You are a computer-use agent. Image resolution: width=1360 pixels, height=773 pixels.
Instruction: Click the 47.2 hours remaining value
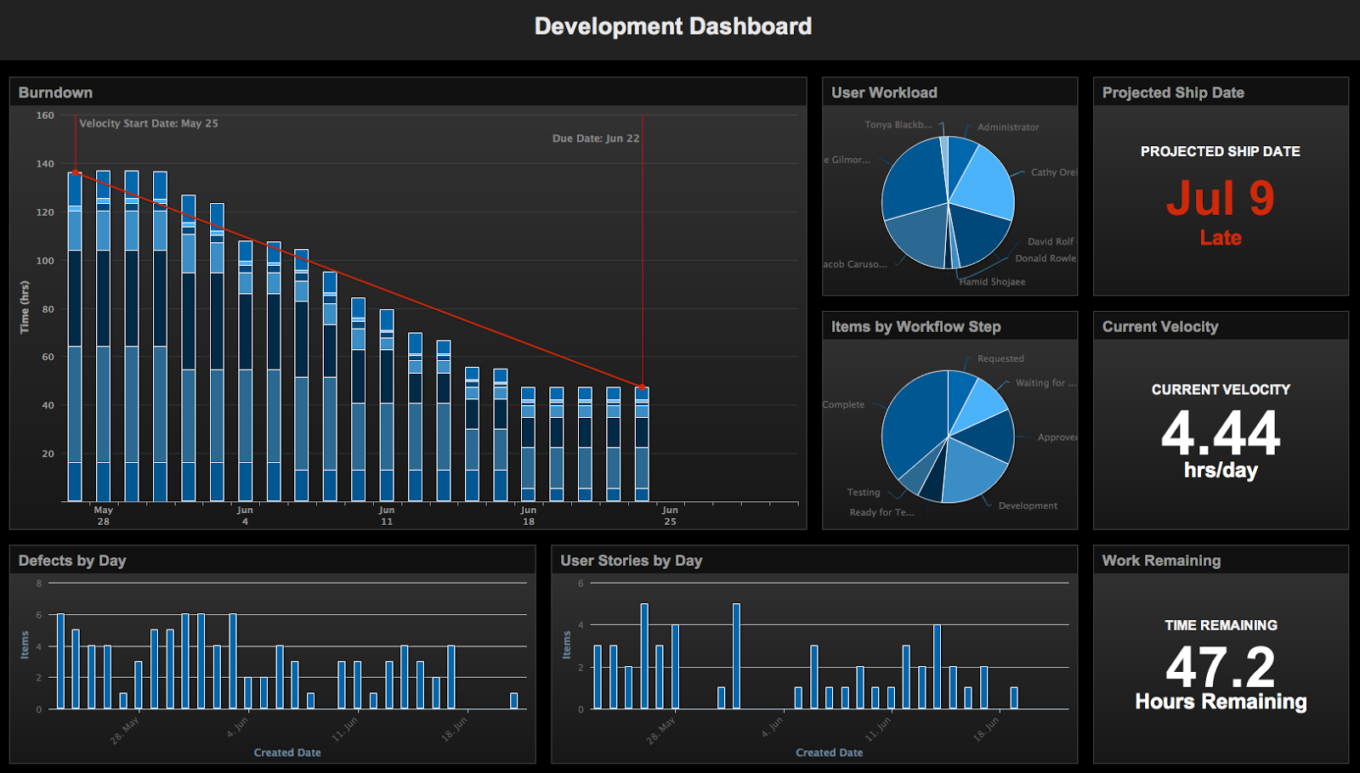pyautogui.click(x=1221, y=668)
